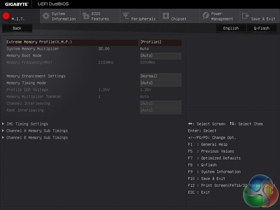This screenshot has height=210, width=280.
Task: Click the Save & Exit arrow icon
Action: [x=246, y=16]
